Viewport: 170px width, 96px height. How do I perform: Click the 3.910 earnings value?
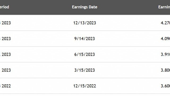pyautogui.click(x=165, y=54)
